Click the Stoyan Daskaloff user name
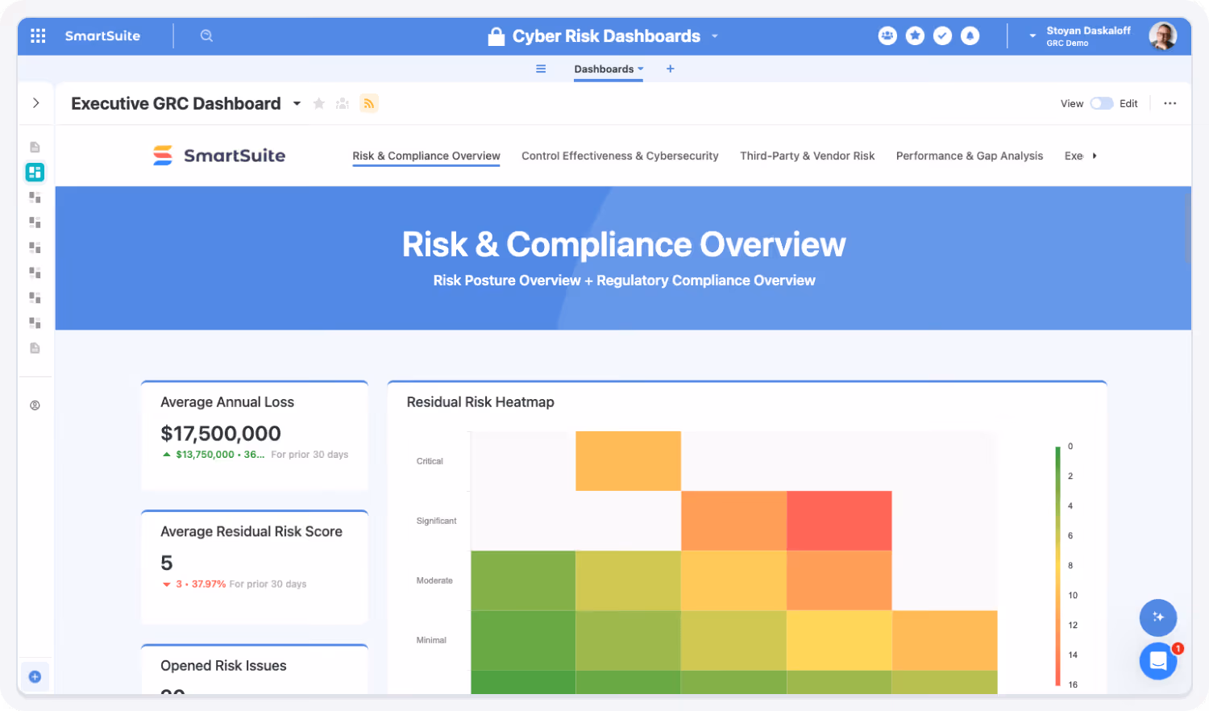Image resolution: width=1209 pixels, height=711 pixels. (1088, 31)
